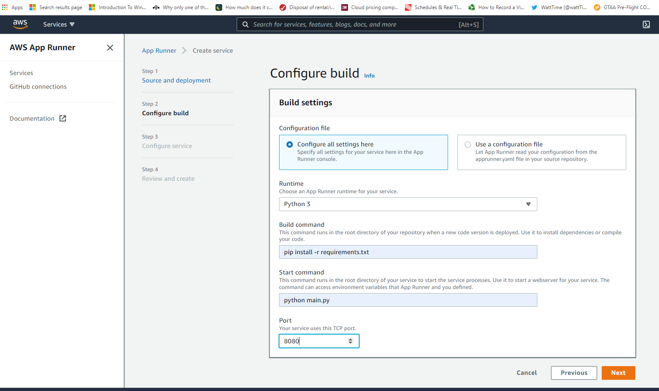659x391 pixels.
Task: Open the CloudShell icon in top bar
Action: [646, 24]
